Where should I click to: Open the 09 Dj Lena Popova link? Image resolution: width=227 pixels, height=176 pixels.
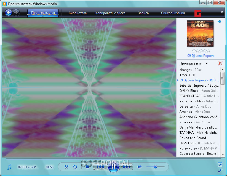click(201, 56)
